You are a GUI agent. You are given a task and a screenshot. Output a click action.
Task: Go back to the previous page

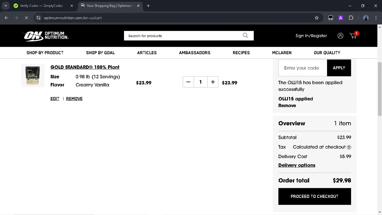6,18
